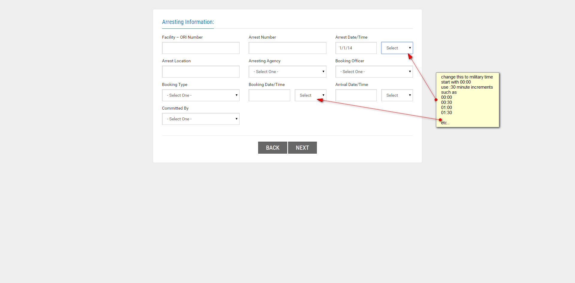Expand the Arresting Agency dropdown
The height and width of the screenshot is (283, 575).
[x=287, y=72]
